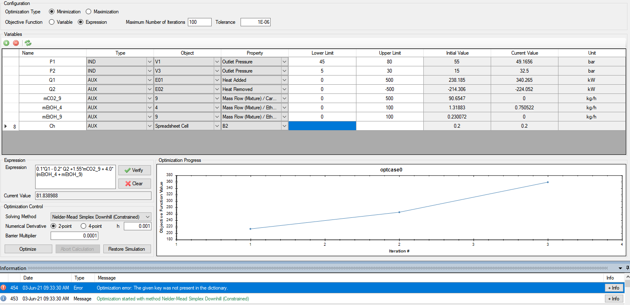Viewport: 630px width, 305px height.
Task: Pin the Information panel
Action: [626, 267]
